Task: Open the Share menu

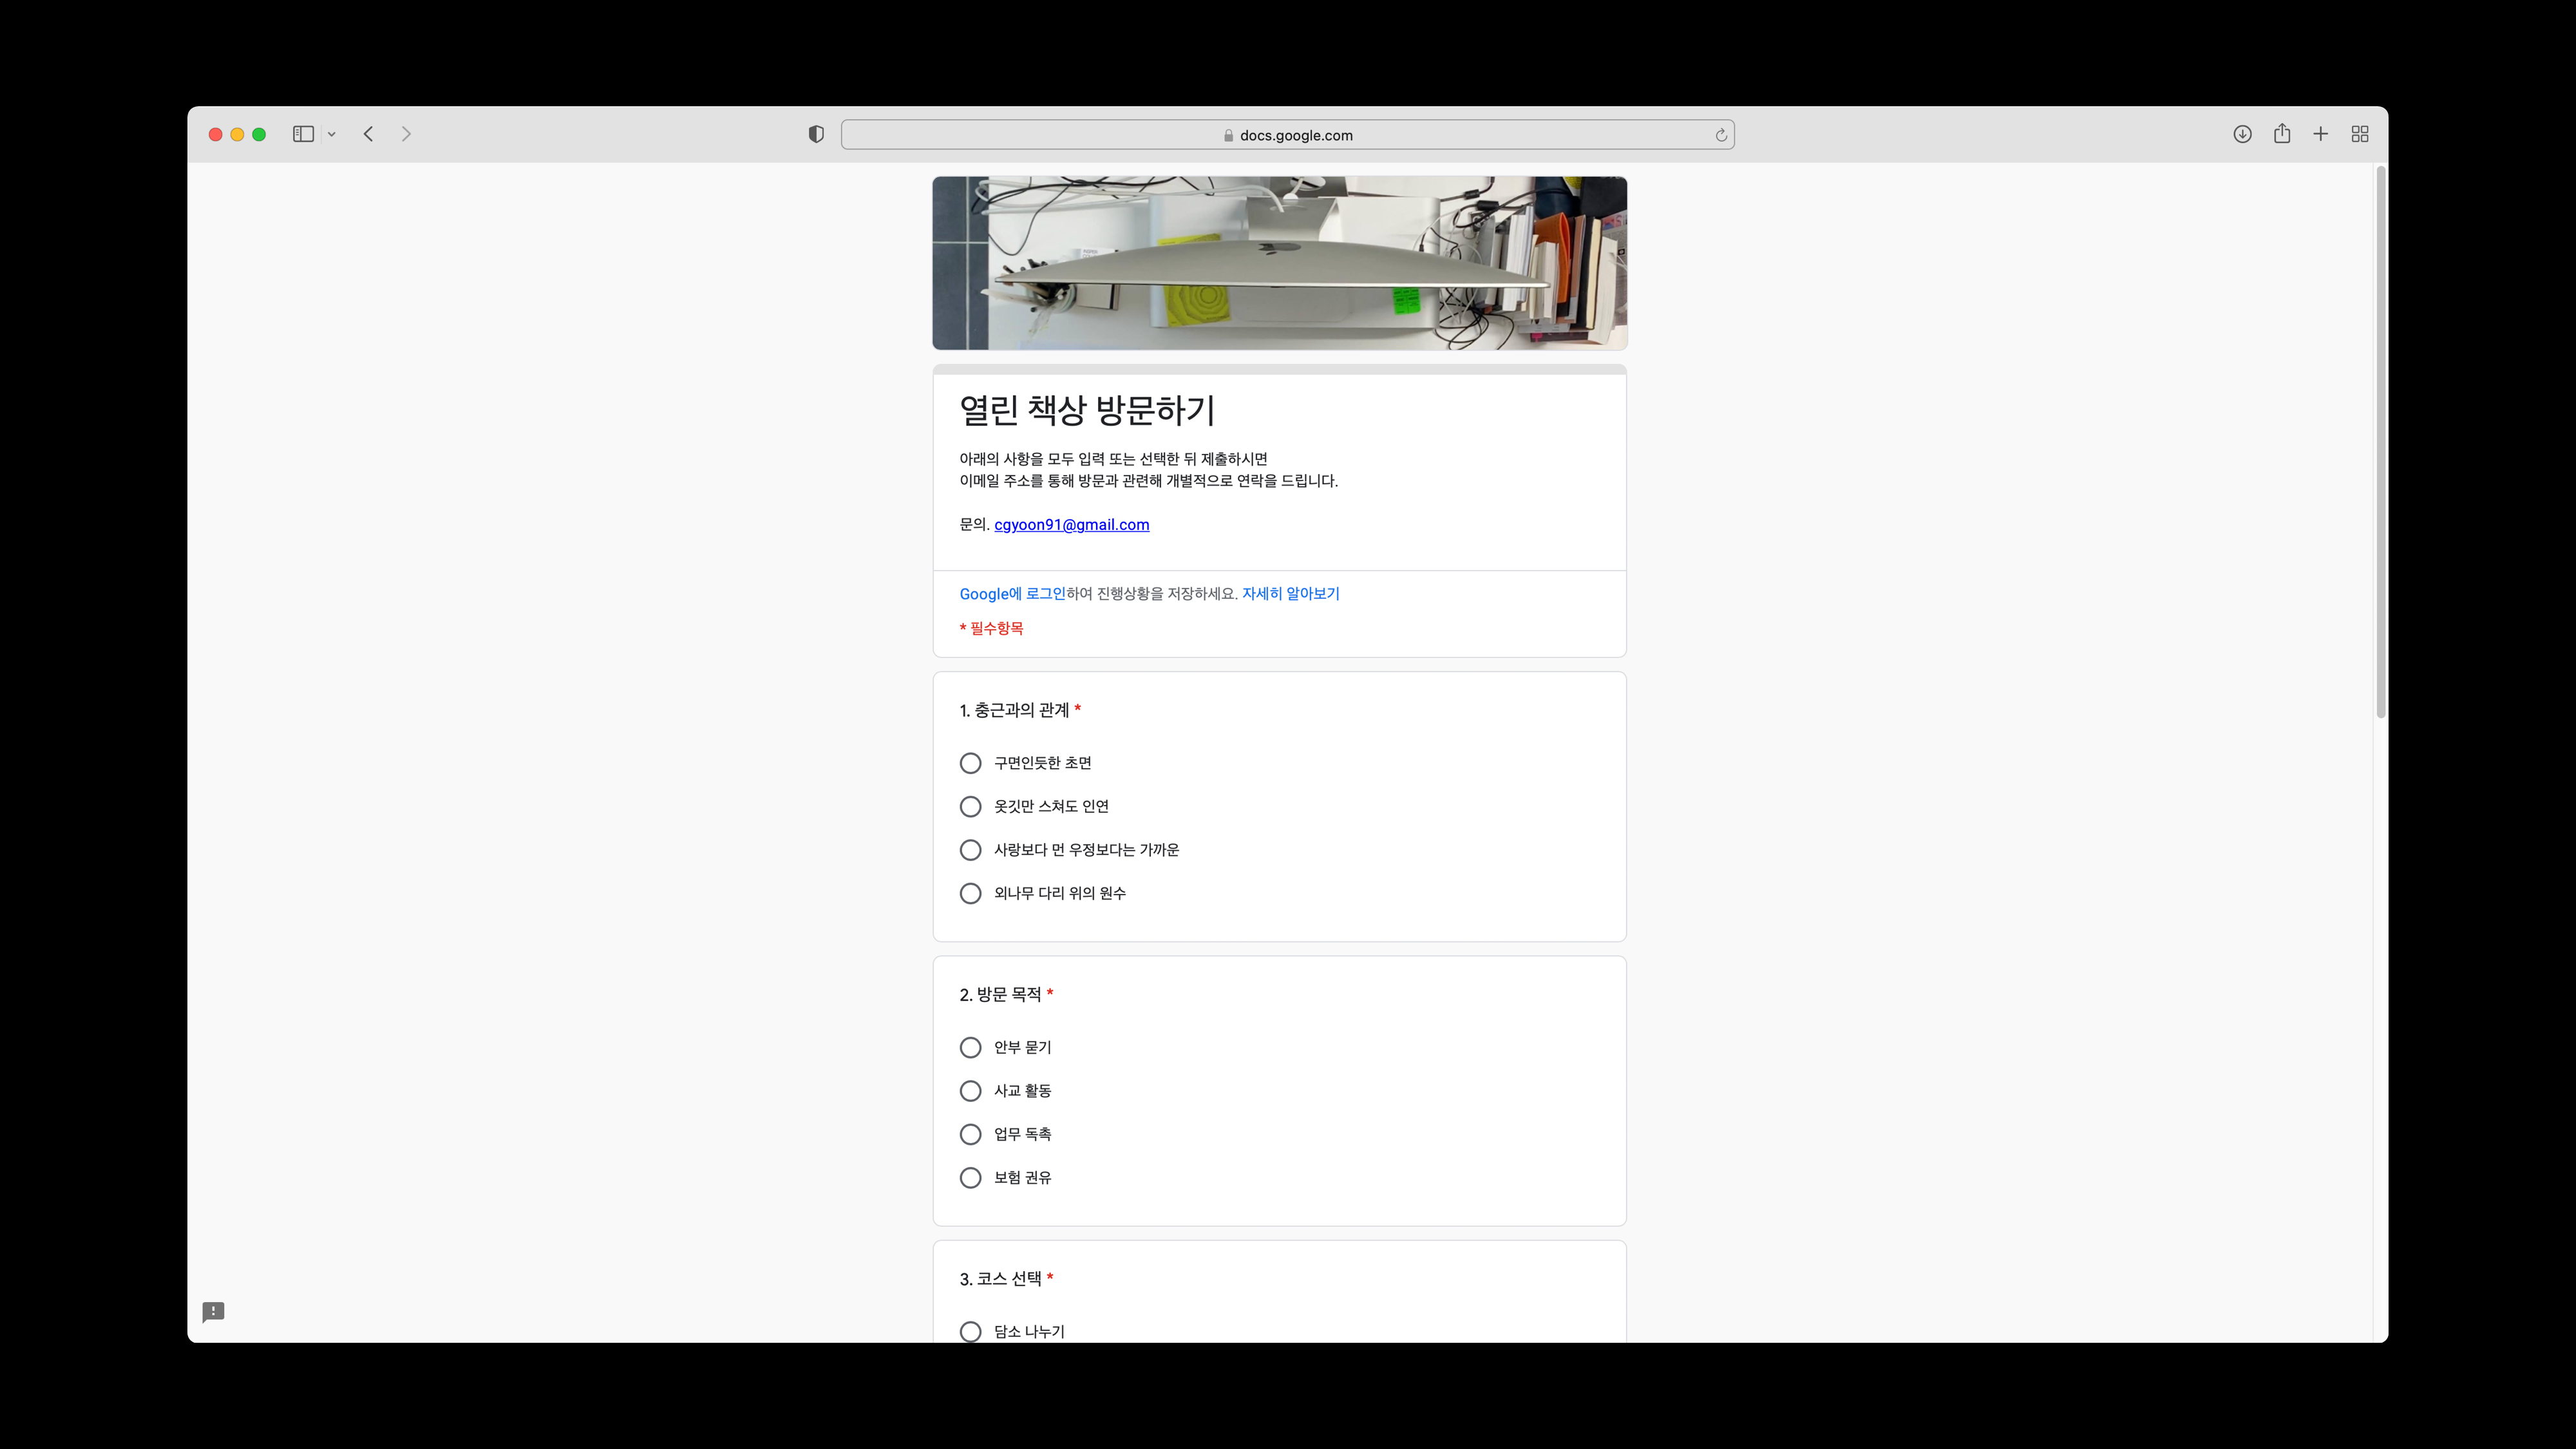Action: tap(2282, 133)
